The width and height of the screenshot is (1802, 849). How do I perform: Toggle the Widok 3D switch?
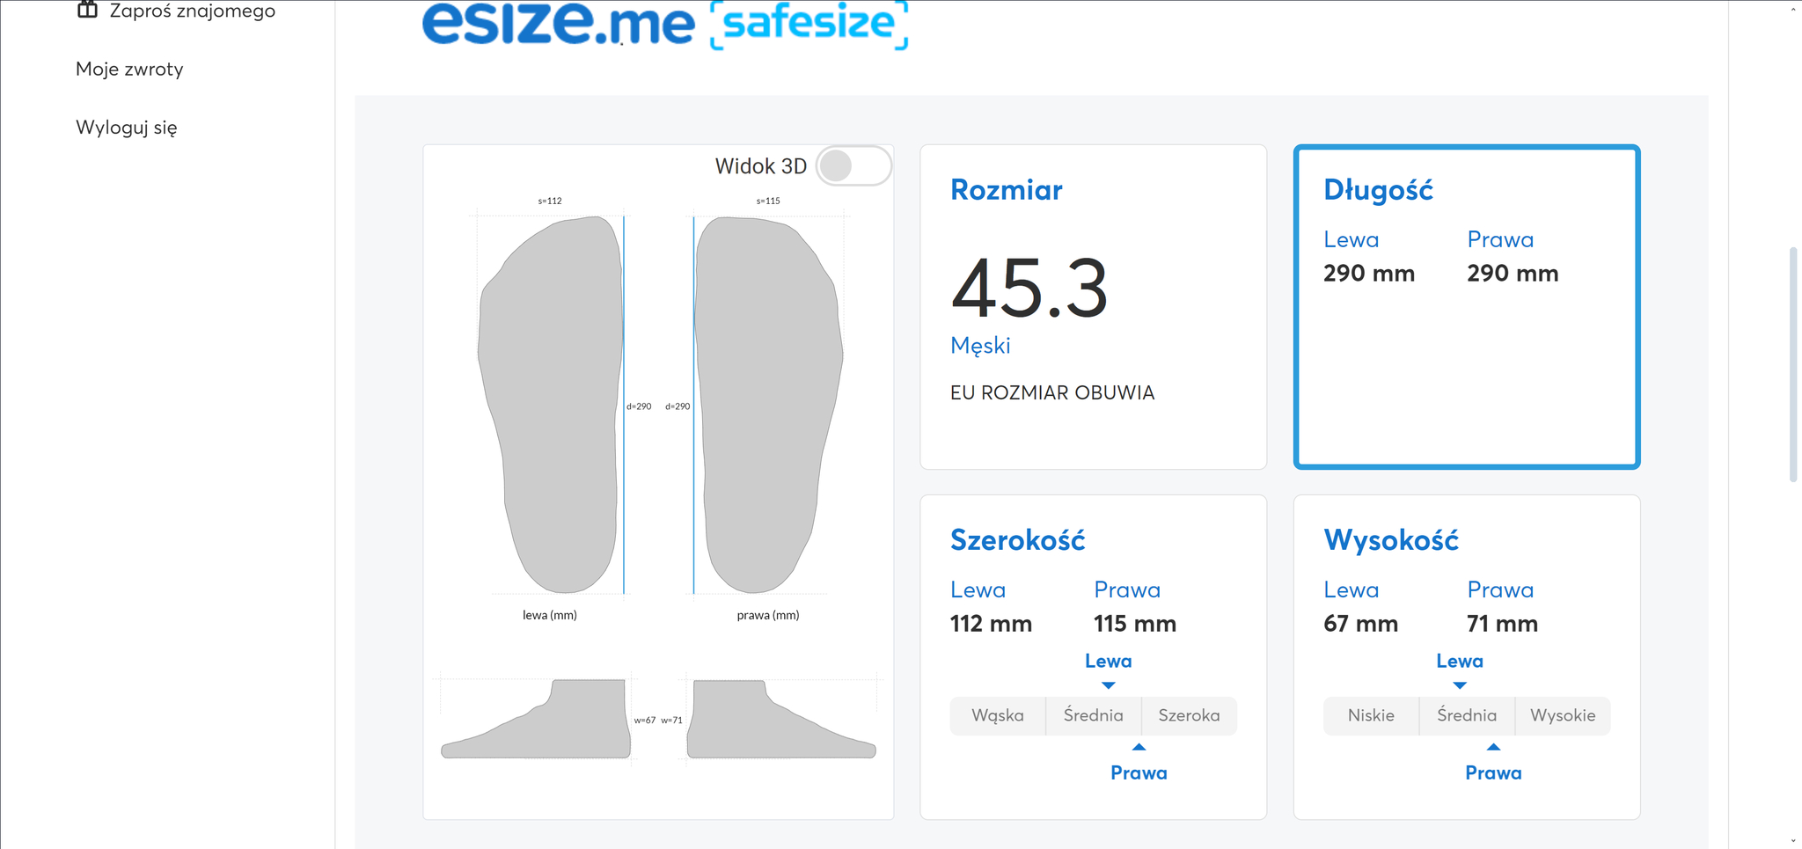coord(853,165)
